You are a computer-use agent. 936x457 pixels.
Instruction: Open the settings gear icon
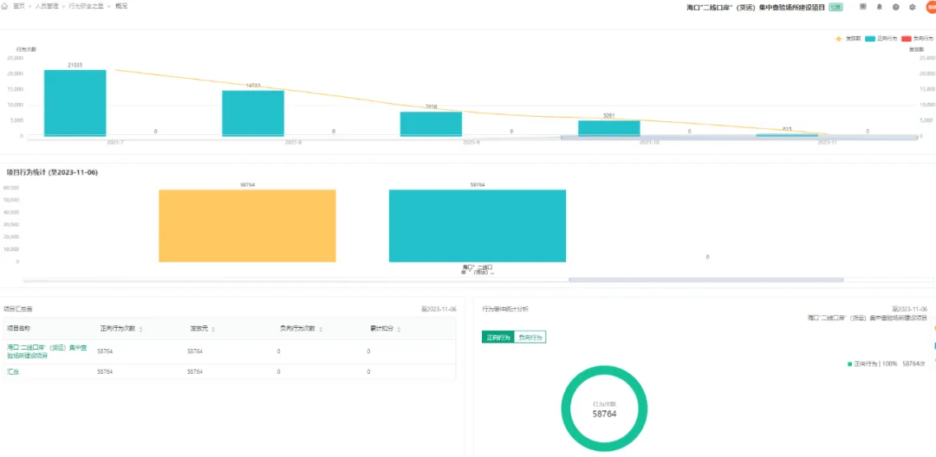tap(912, 7)
